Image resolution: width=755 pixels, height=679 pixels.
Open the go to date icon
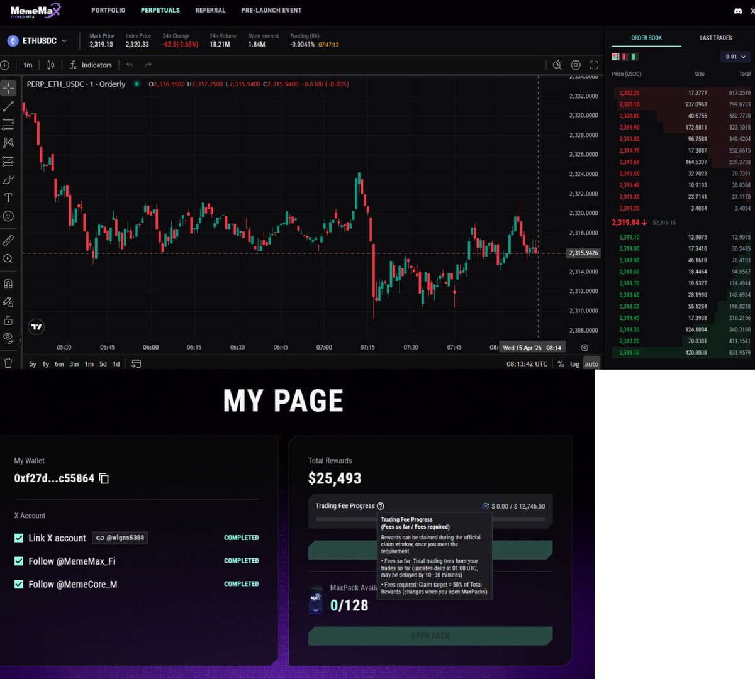point(136,363)
